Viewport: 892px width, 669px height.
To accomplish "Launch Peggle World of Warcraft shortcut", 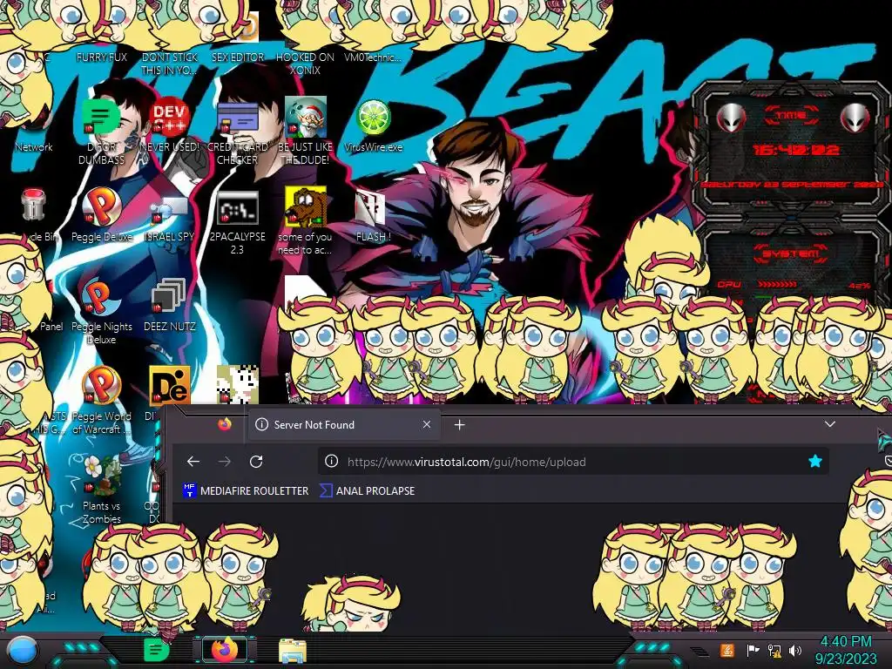I will [101, 386].
